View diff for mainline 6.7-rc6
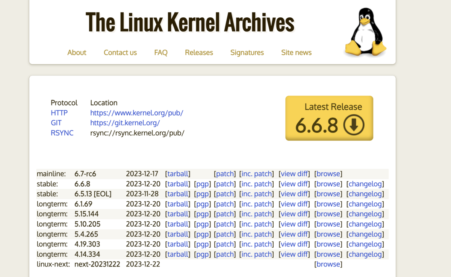The width and height of the screenshot is (451, 277). tap(294, 174)
